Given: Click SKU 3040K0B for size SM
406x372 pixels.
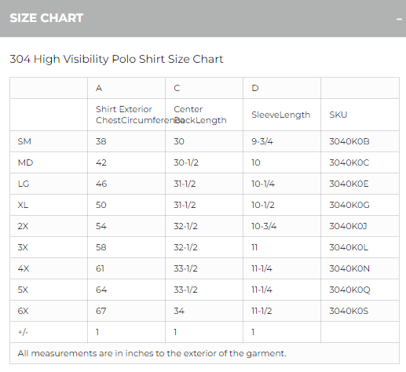Looking at the screenshot, I should point(349,141).
